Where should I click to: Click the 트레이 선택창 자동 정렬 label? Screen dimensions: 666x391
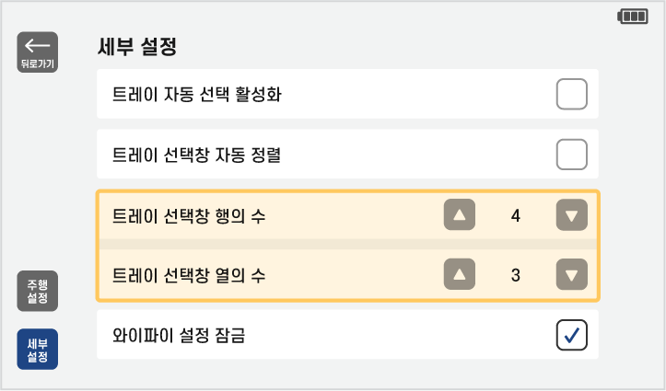(x=195, y=155)
